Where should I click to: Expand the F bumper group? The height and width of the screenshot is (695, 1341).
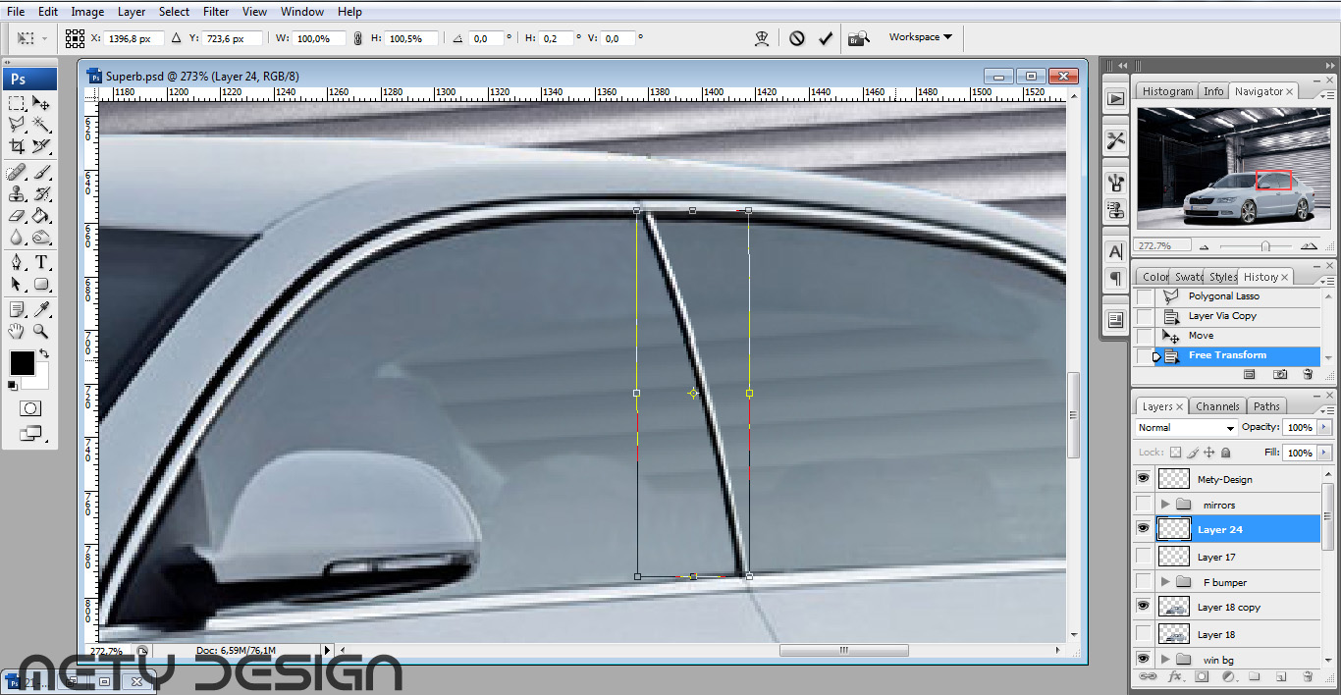(1165, 582)
